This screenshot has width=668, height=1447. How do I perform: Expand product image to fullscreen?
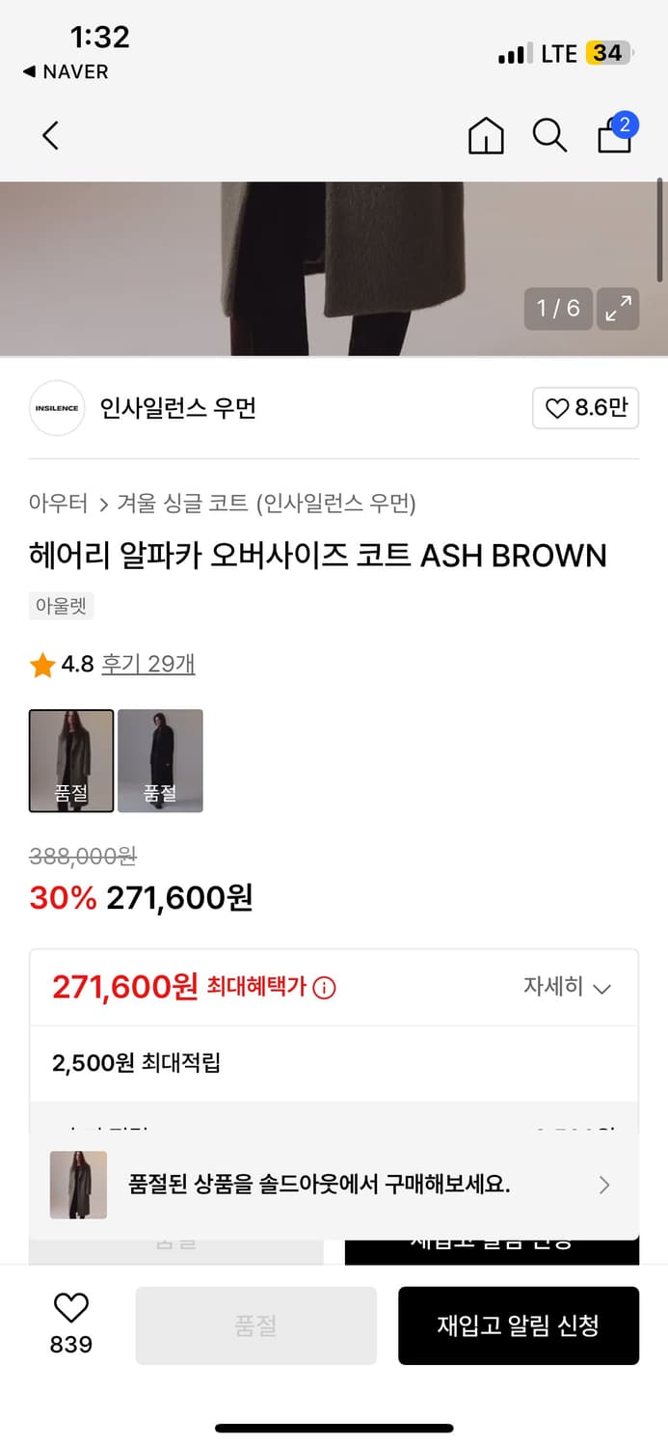[618, 309]
